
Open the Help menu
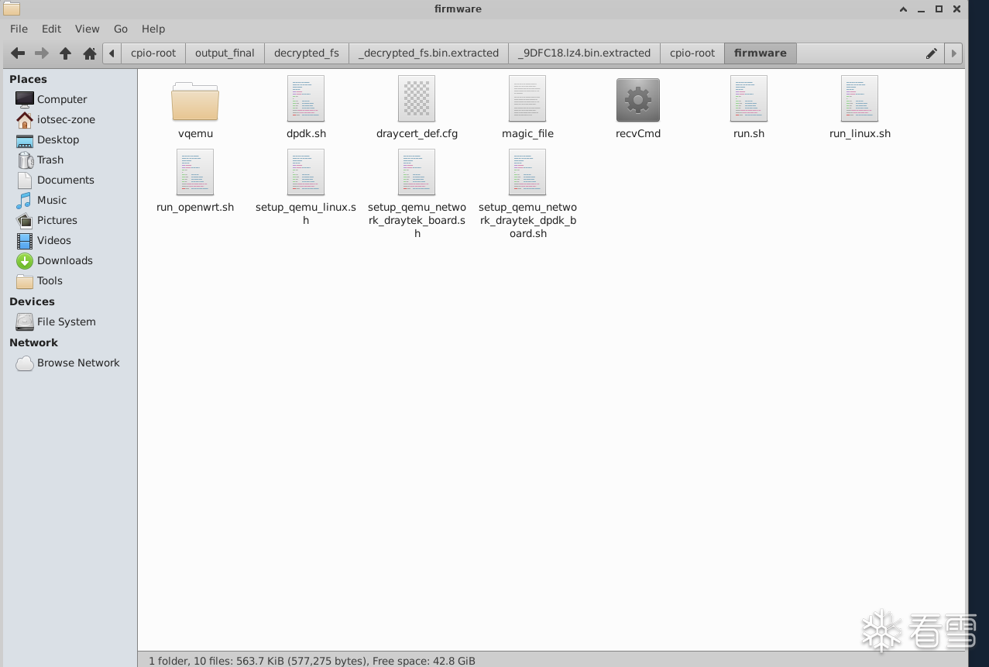pos(153,29)
